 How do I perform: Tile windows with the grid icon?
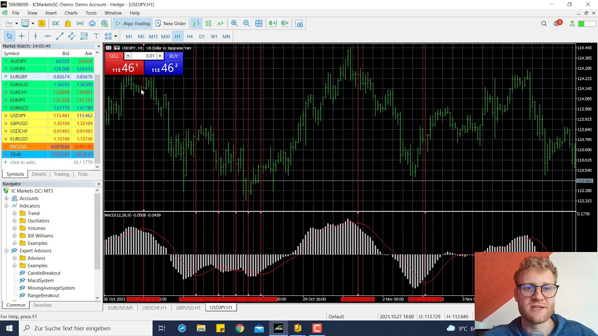tap(259, 23)
